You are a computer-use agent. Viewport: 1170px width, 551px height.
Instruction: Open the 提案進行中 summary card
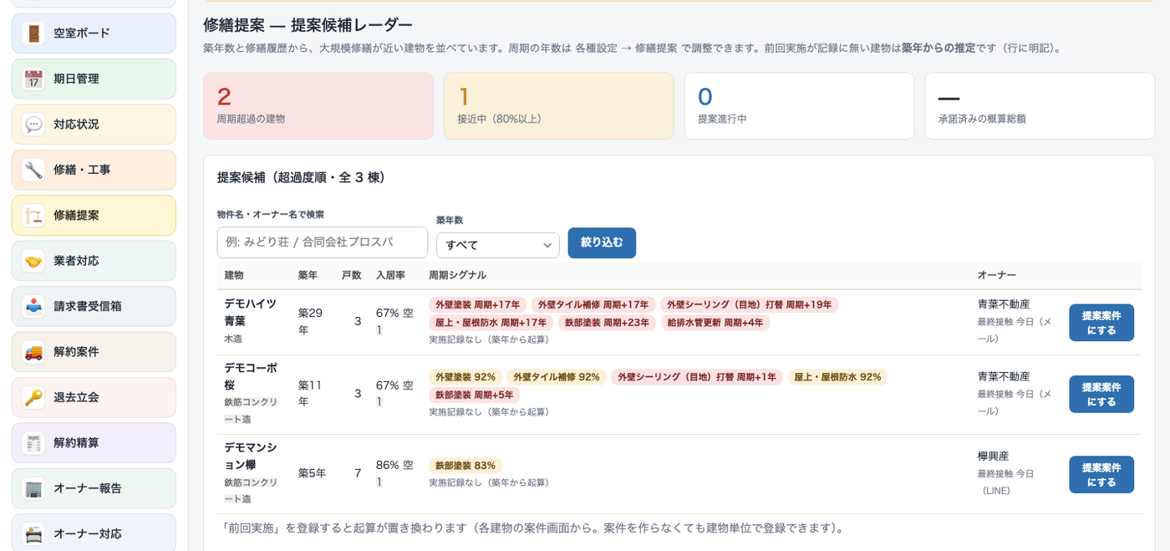[800, 106]
